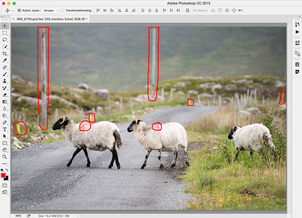Align horizontal centers of layers
Image resolution: width=302 pixels, height=218 pixels.
[127, 10]
